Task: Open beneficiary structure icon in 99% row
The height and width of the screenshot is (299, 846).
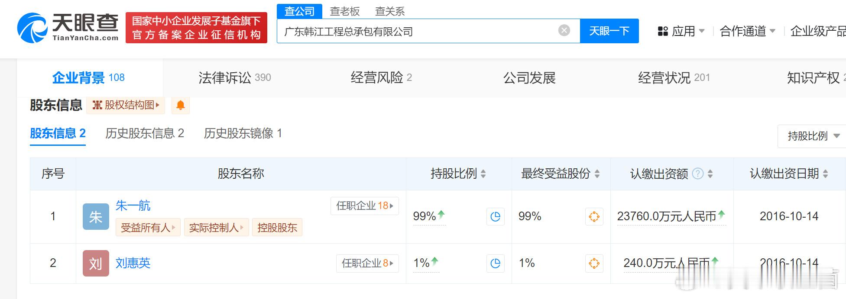Action: point(594,216)
